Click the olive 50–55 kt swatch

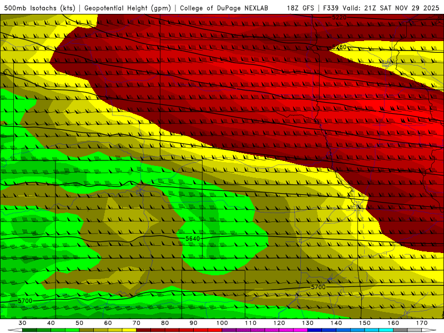(x=87, y=330)
